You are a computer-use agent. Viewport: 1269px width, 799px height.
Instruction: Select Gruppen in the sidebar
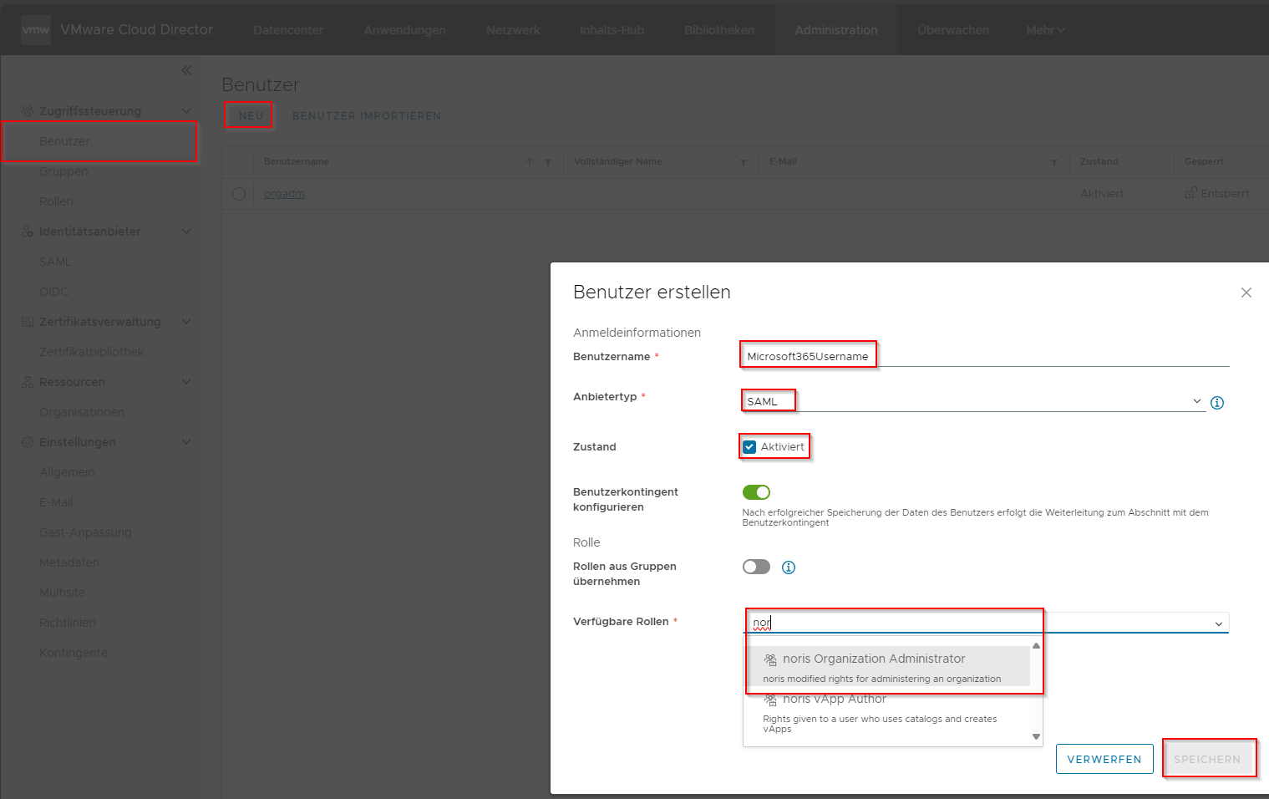click(x=63, y=171)
